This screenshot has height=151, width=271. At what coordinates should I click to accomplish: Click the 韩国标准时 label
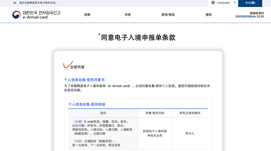pos(257,13)
